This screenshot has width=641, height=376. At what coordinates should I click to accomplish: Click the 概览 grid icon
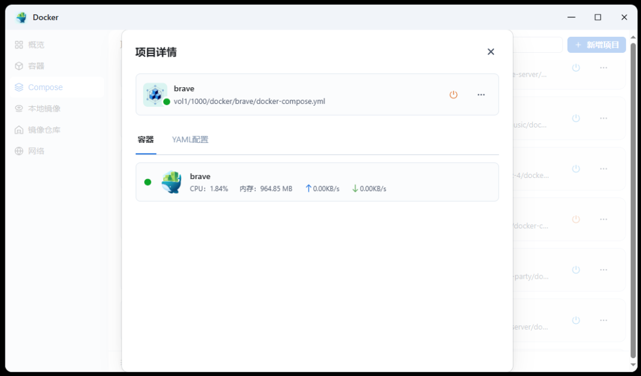pyautogui.click(x=19, y=44)
